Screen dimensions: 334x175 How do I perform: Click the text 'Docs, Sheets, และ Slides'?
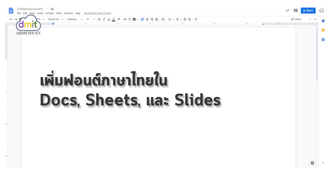pos(130,100)
